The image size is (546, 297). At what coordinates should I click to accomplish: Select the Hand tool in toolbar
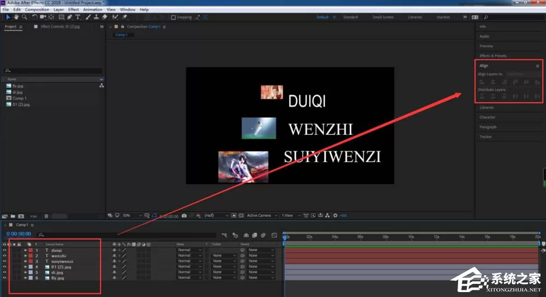pos(16,17)
